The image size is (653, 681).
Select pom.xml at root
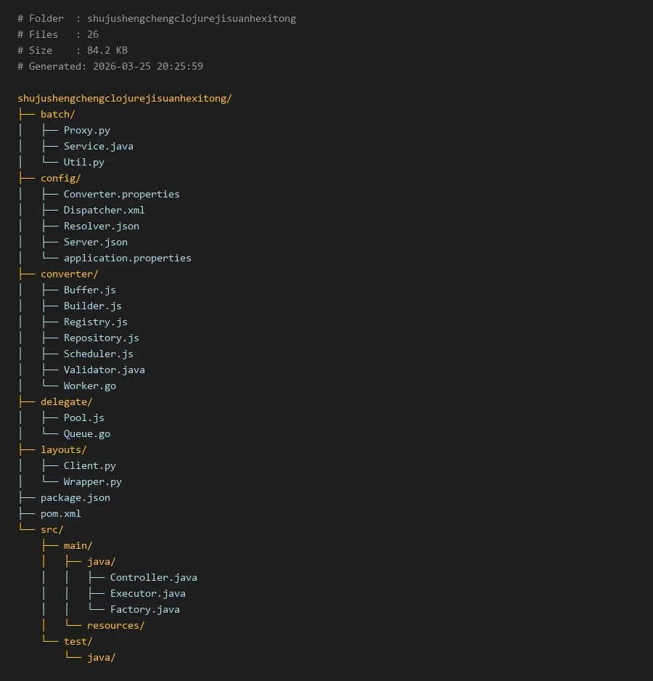point(60,513)
